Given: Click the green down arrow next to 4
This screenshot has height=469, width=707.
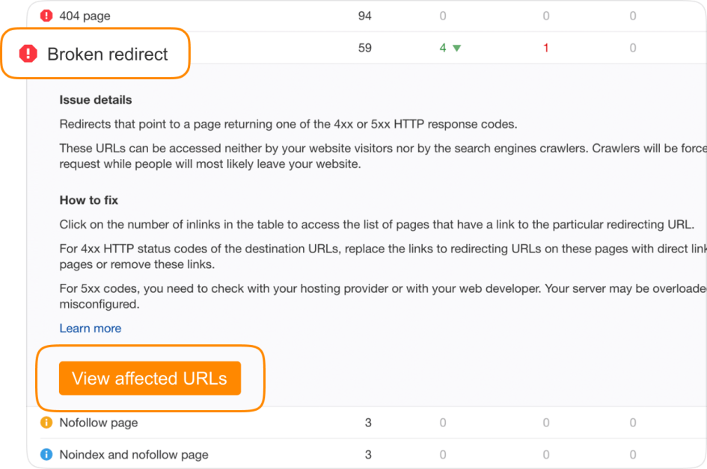Looking at the screenshot, I should [x=456, y=49].
